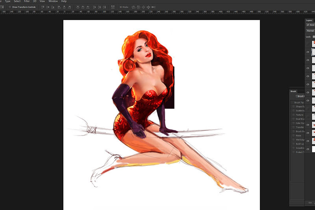Open the Window menu
The width and height of the screenshot is (315, 210).
click(53, 1)
